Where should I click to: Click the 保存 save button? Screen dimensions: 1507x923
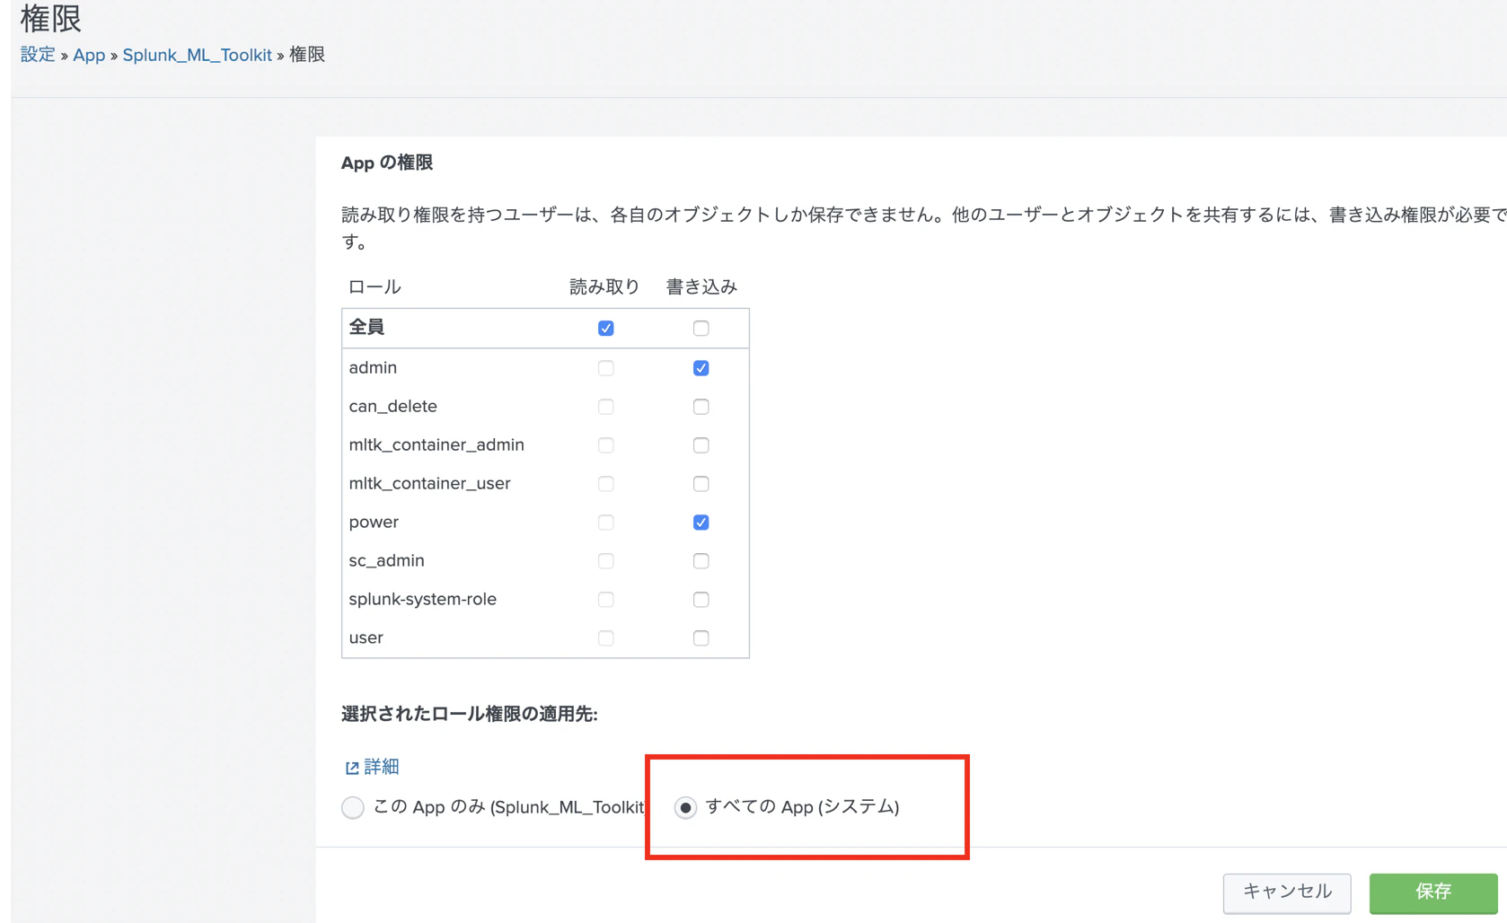tap(1433, 892)
